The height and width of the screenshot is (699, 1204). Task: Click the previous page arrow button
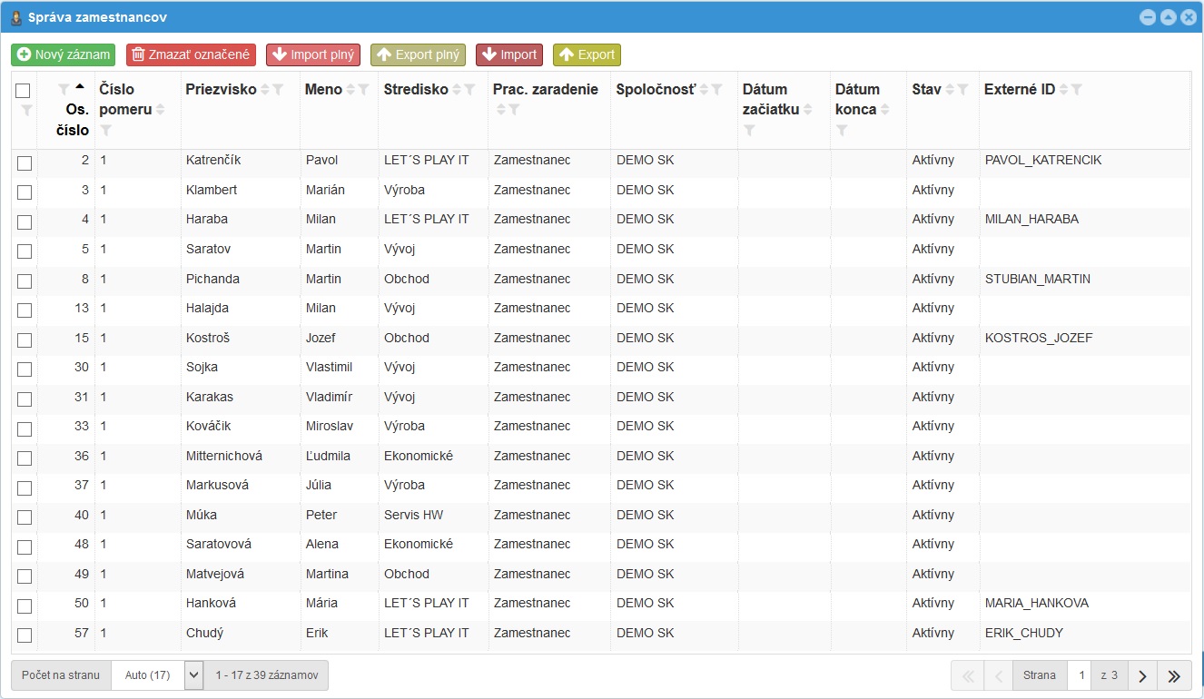[998, 675]
